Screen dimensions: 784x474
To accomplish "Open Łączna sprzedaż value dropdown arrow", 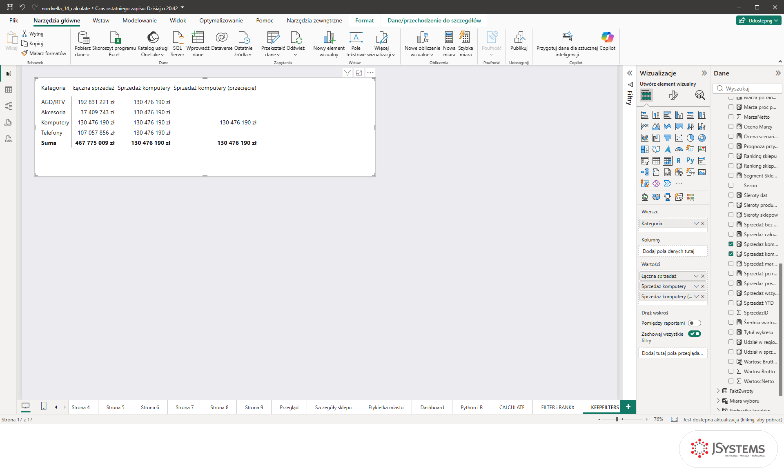I will [x=696, y=276].
